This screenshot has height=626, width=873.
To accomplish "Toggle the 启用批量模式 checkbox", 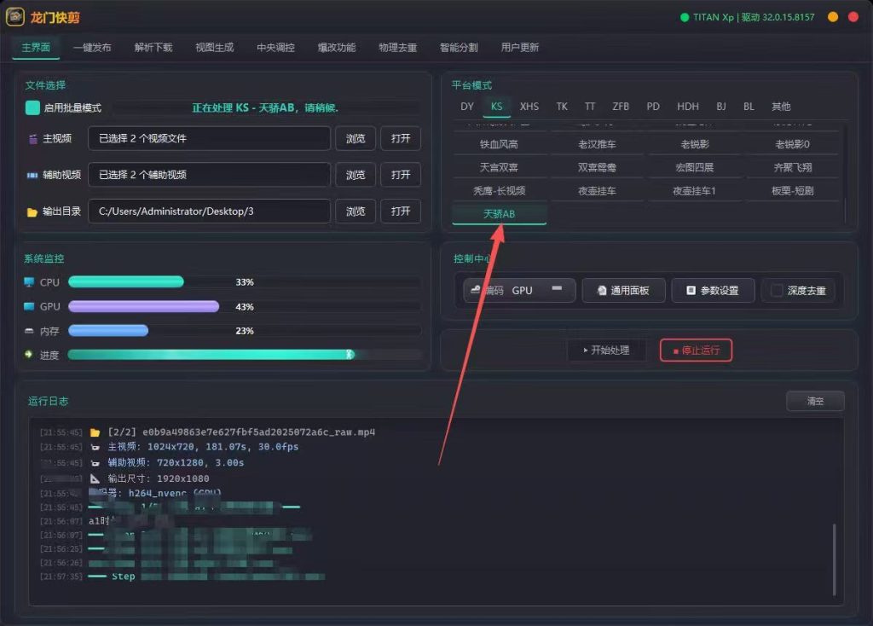I will point(32,107).
